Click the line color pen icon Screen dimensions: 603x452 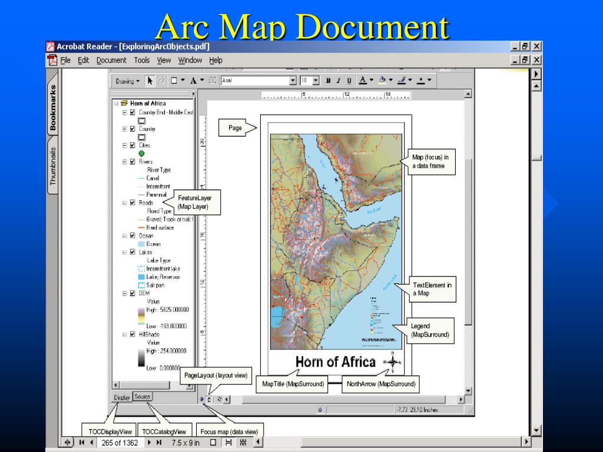point(402,80)
